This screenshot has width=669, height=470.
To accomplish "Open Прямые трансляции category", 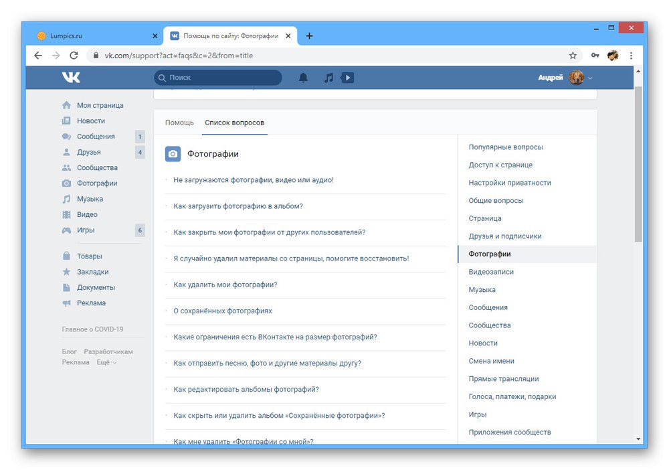I will [504, 379].
